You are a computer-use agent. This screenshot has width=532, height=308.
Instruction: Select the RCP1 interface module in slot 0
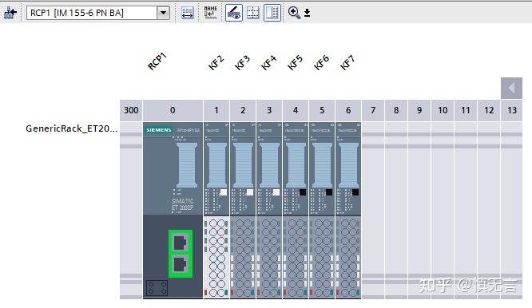tap(173, 210)
